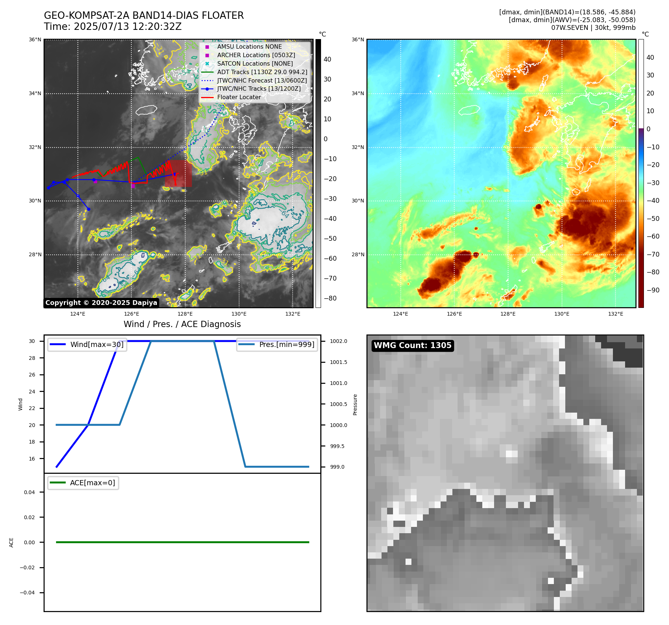The image size is (669, 625).
Task: Click the rainbow temperature colorbar of the right map
Action: point(641,173)
